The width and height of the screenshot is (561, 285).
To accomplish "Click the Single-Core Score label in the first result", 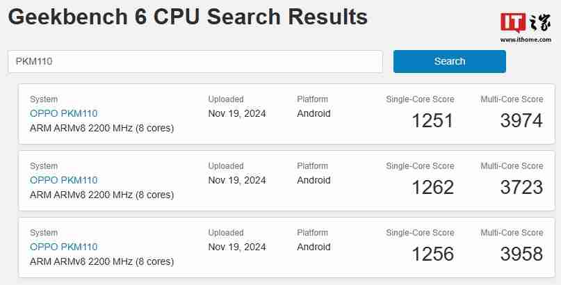I will (420, 99).
